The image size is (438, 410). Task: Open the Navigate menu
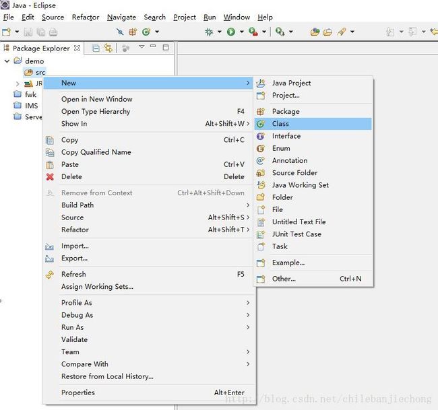point(121,18)
